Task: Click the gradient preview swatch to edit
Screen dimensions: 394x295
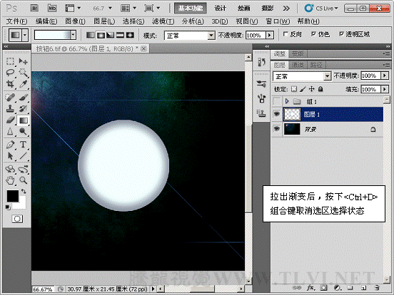Action: tap(53, 35)
